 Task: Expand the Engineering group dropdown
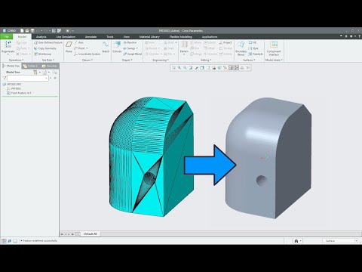161,60
